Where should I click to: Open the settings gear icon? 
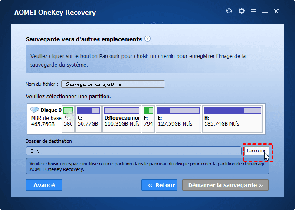coord(241,11)
